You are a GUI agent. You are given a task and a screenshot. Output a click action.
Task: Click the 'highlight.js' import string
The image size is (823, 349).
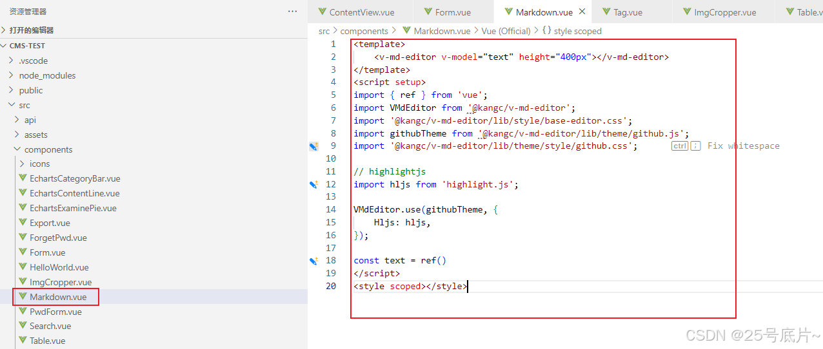point(480,184)
